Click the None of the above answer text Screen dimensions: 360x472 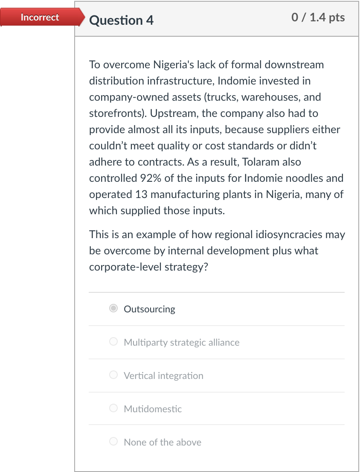163,442
